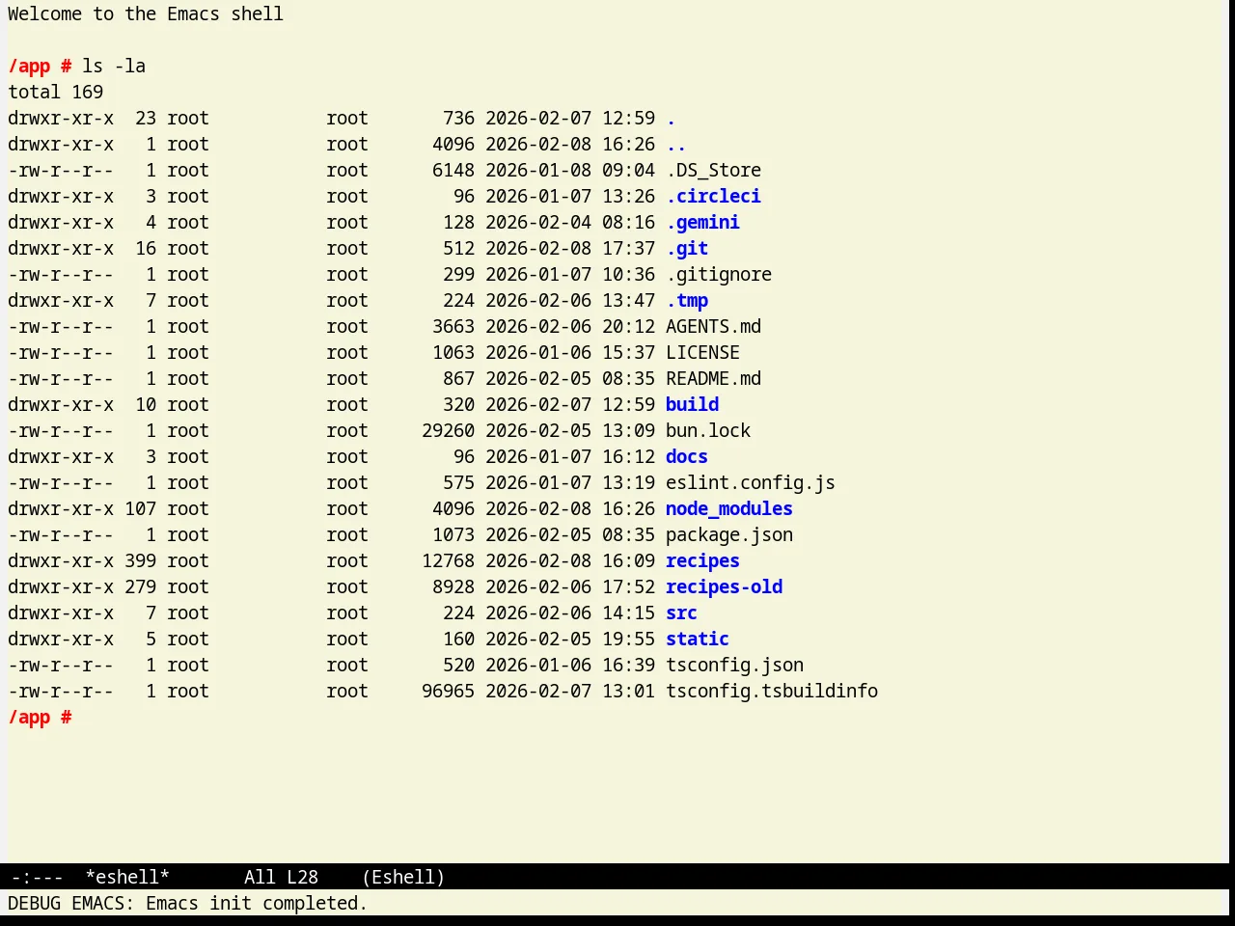Image resolution: width=1235 pixels, height=926 pixels.
Task: Click the .tmp directory entry
Action: (687, 300)
